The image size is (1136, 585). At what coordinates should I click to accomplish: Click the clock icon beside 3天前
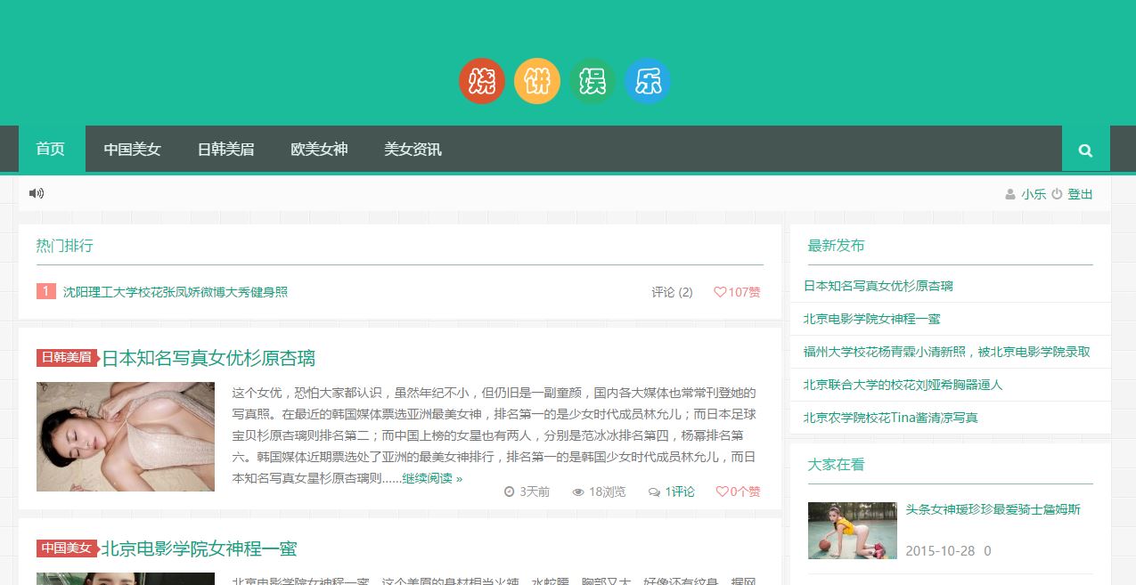[510, 492]
